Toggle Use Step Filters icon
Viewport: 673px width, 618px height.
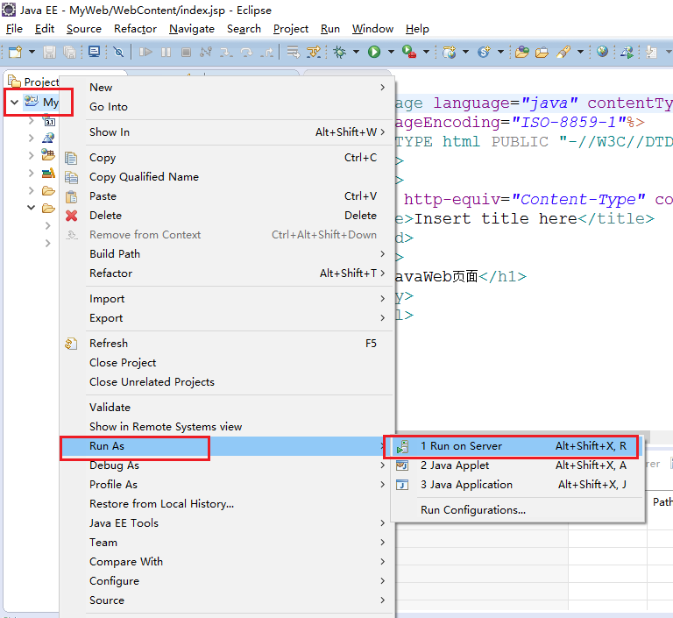pyautogui.click(x=314, y=52)
